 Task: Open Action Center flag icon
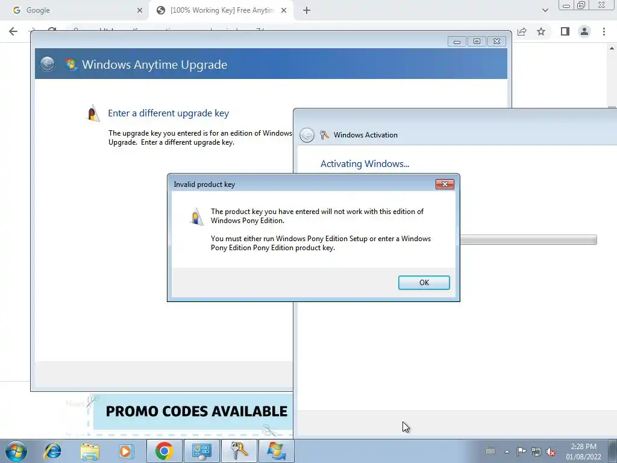pos(521,451)
